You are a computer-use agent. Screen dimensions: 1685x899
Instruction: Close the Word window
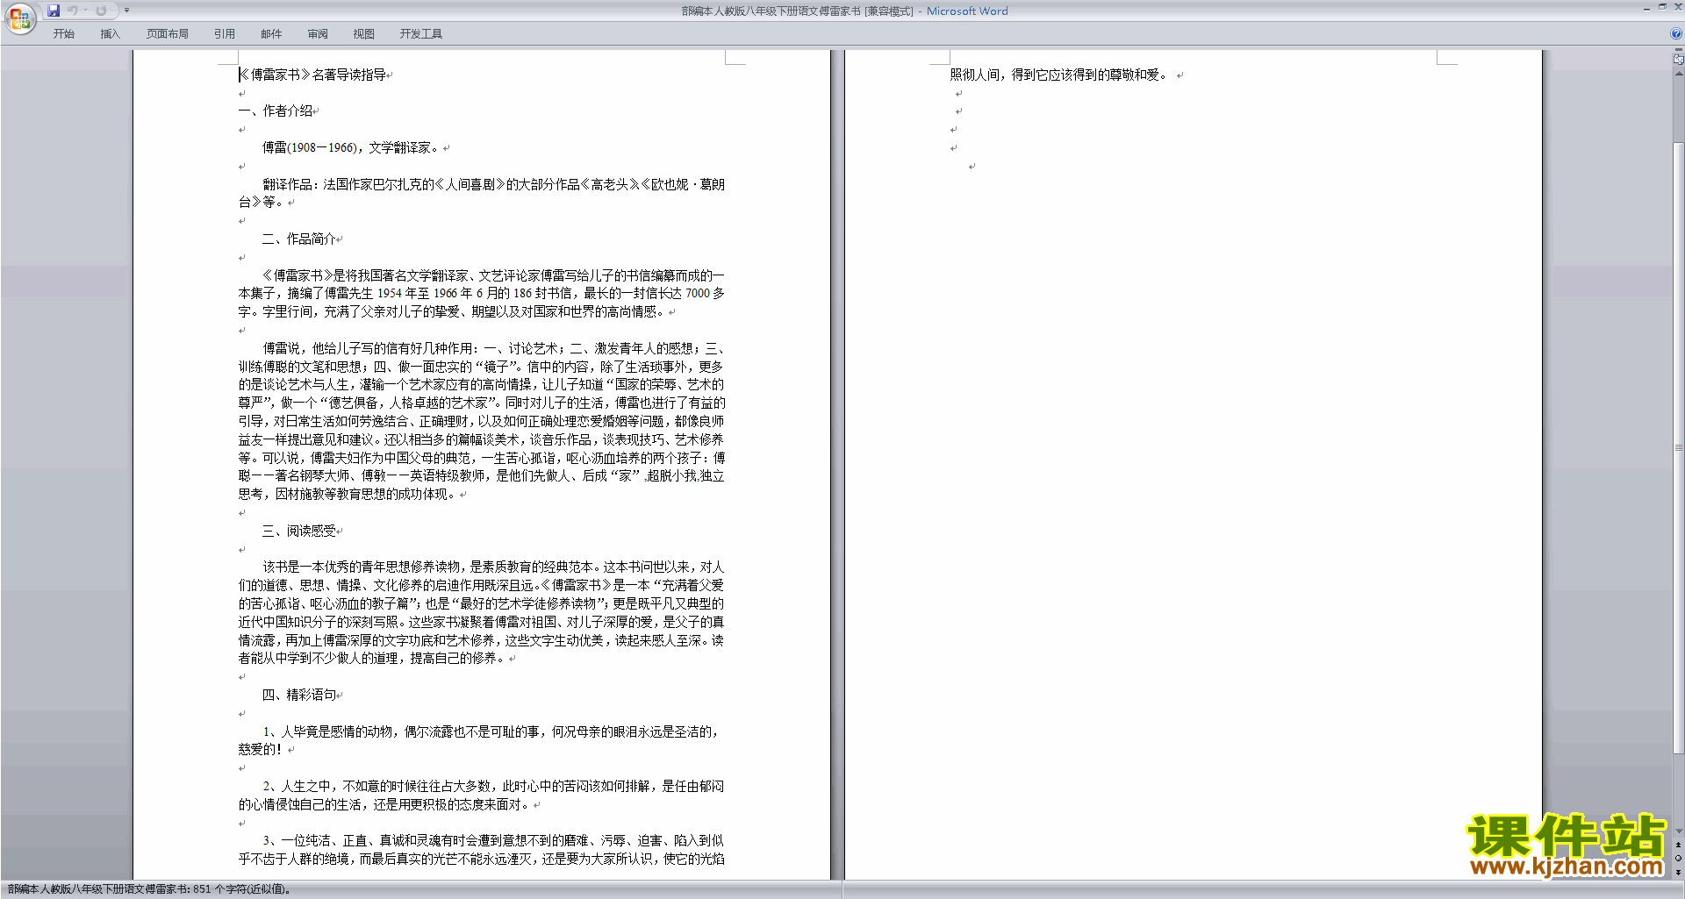click(1676, 8)
